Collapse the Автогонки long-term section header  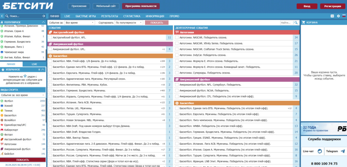click(x=237, y=32)
